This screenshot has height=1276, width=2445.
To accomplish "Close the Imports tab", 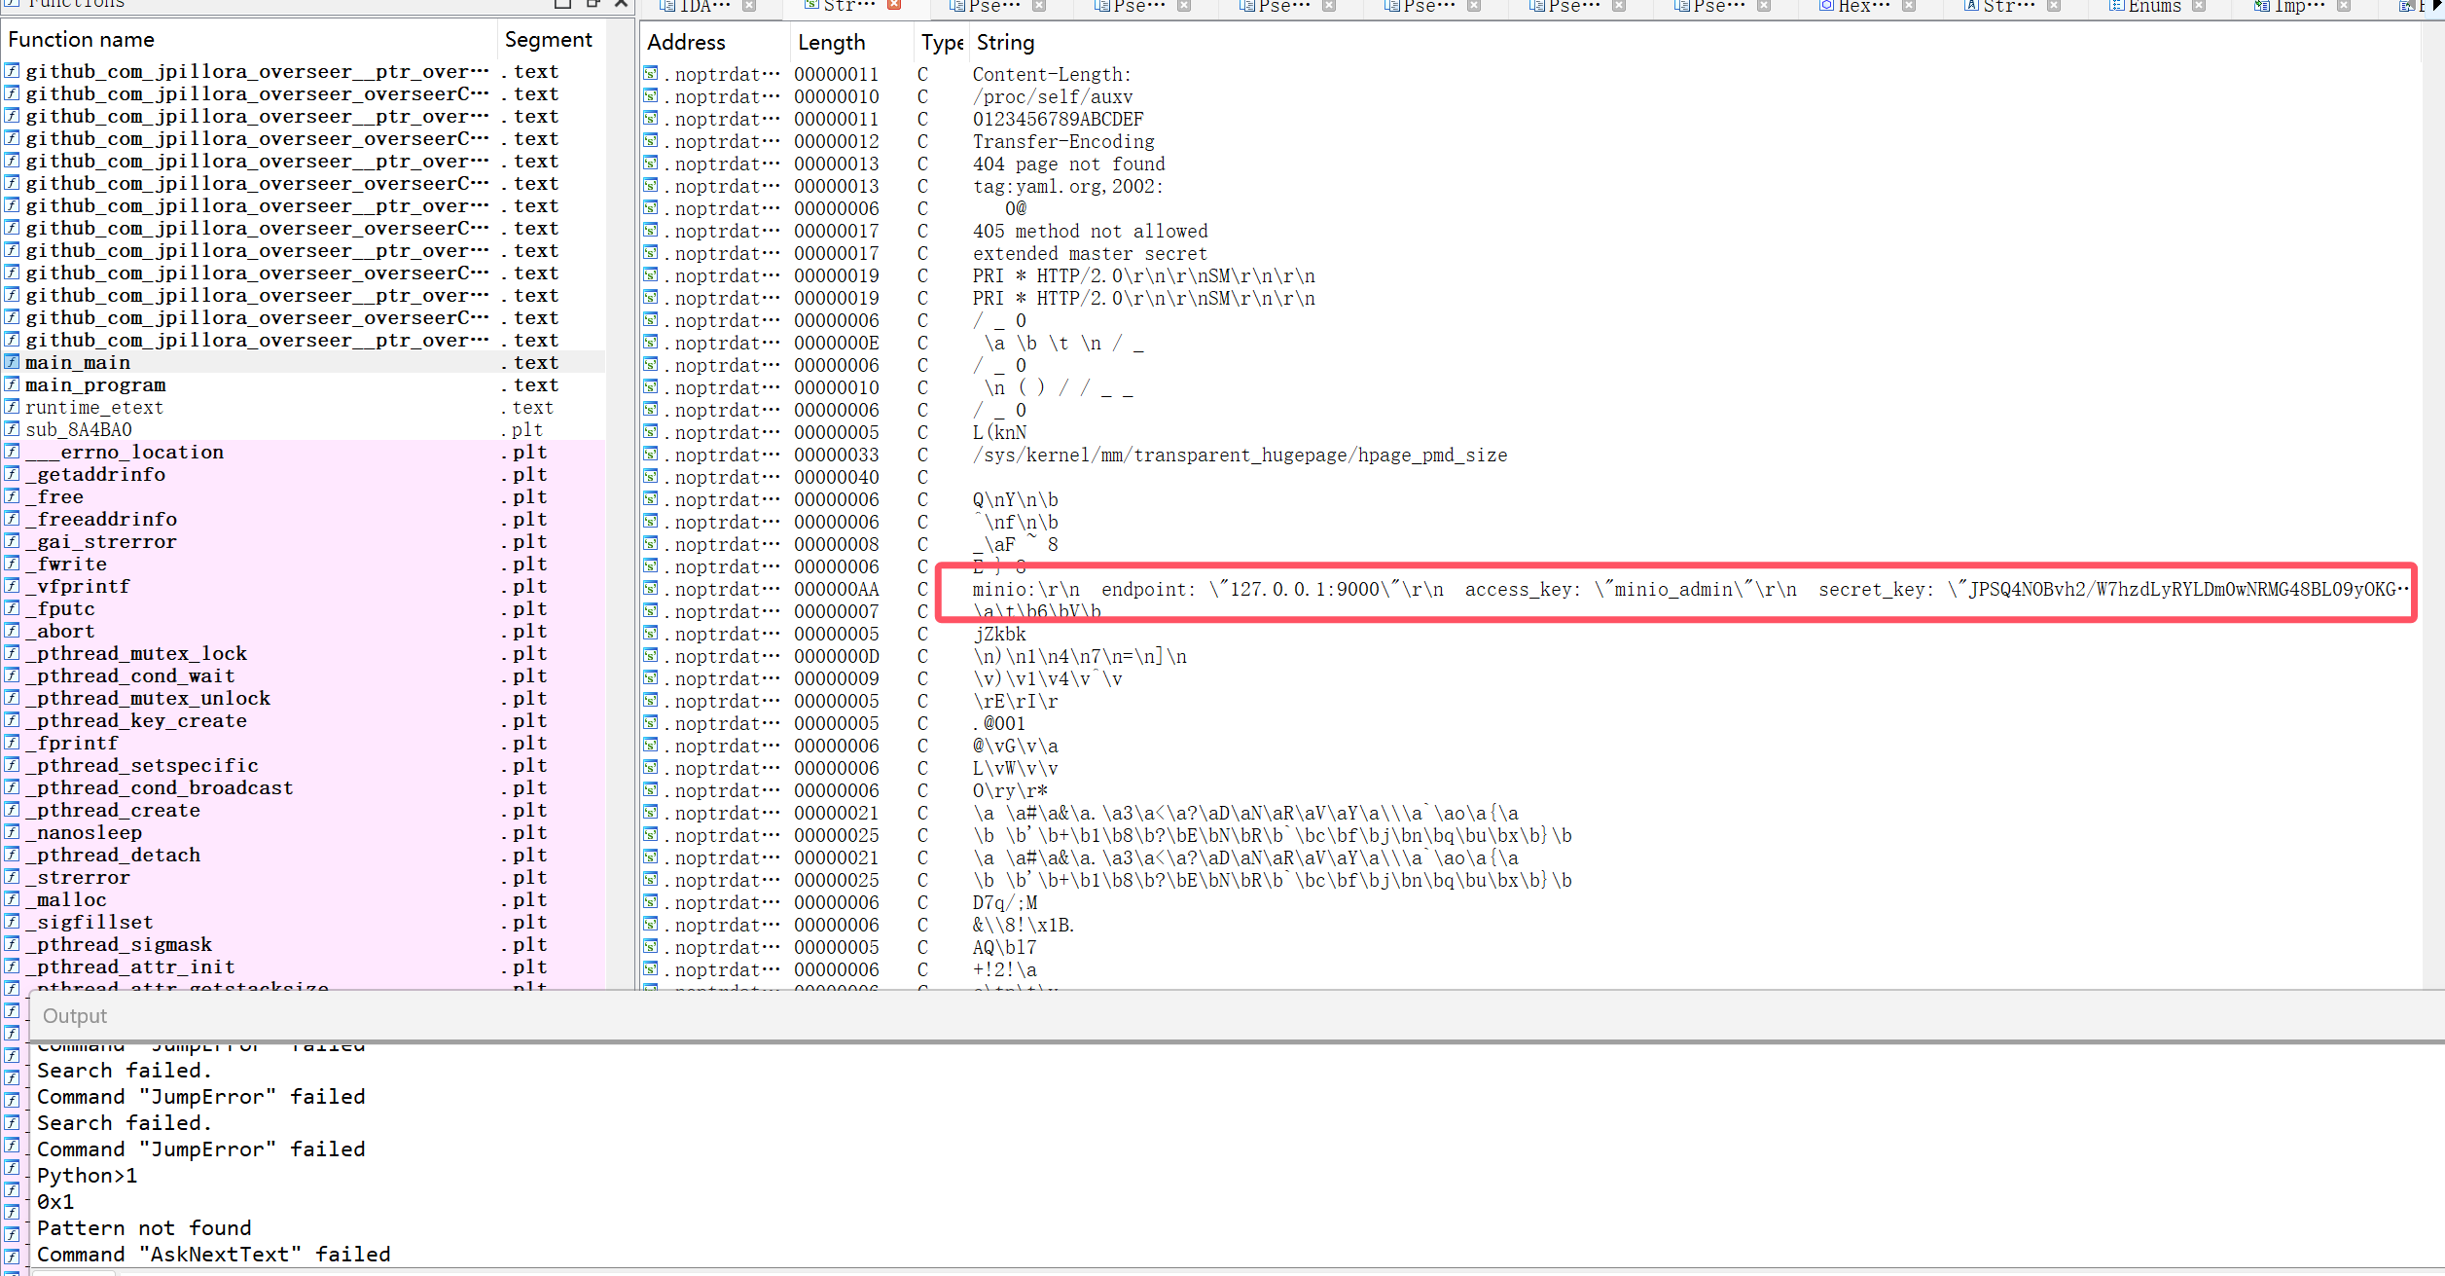I will [x=2344, y=6].
